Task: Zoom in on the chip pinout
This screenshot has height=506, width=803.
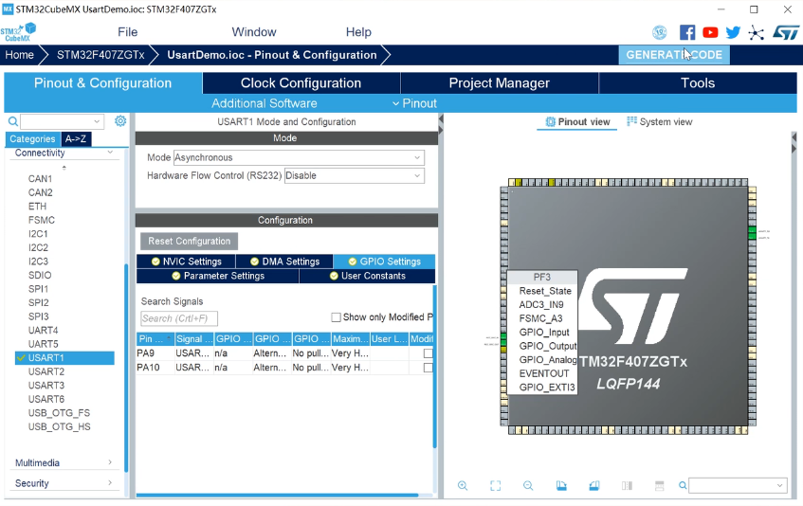Action: (463, 485)
